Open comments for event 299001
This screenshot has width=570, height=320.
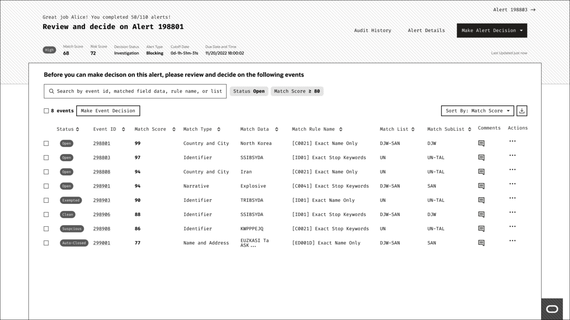point(481,243)
